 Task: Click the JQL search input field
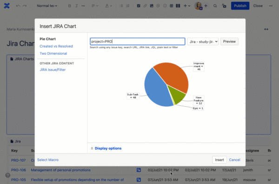point(137,41)
